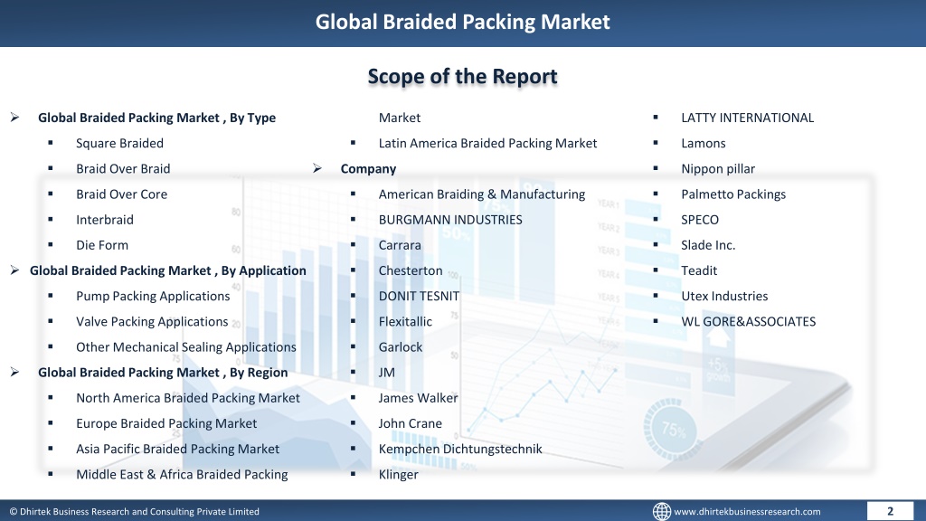Select 'Pump Packing Applications' item

pyautogui.click(x=153, y=296)
